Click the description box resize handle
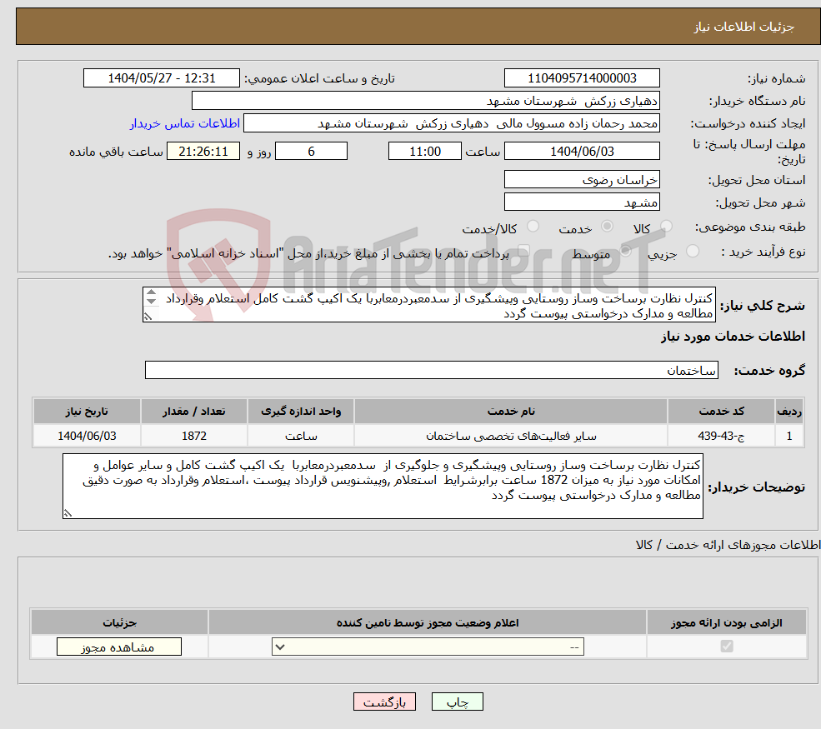Screen dimensions: 821x729 [x=148, y=317]
